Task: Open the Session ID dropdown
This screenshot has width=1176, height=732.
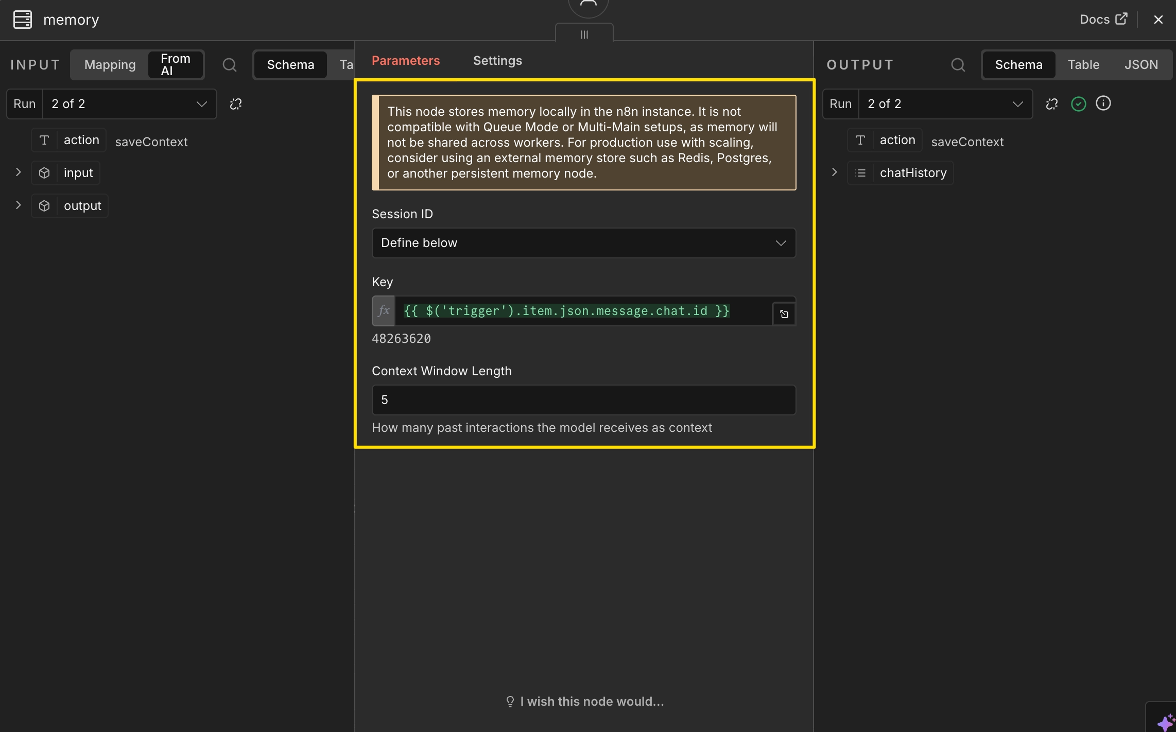Action: [x=583, y=243]
